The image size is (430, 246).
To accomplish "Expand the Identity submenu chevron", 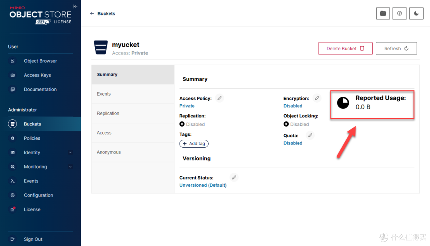I will click(70, 152).
